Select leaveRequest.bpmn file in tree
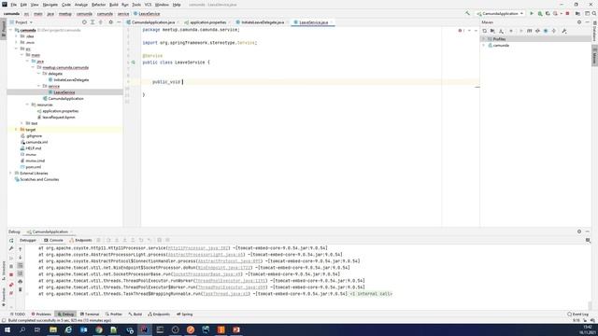The width and height of the screenshot is (598, 336). (x=59, y=118)
